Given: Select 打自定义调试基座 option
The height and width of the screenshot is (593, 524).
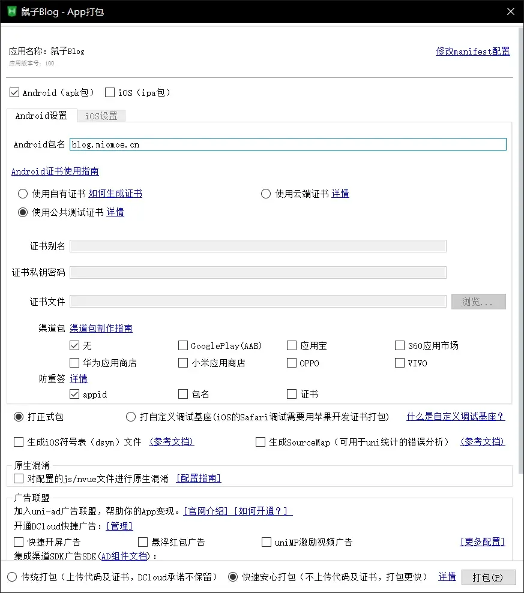Looking at the screenshot, I should (130, 416).
